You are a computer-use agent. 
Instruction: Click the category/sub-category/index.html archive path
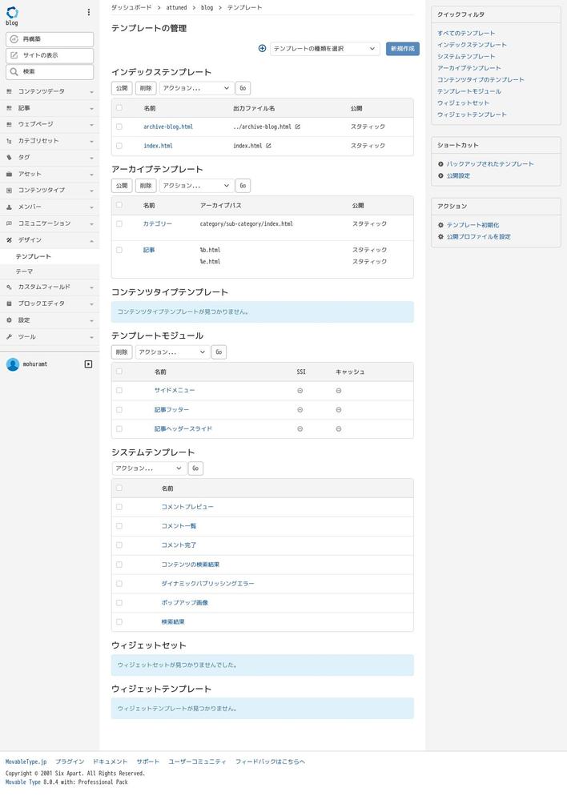[247, 224]
